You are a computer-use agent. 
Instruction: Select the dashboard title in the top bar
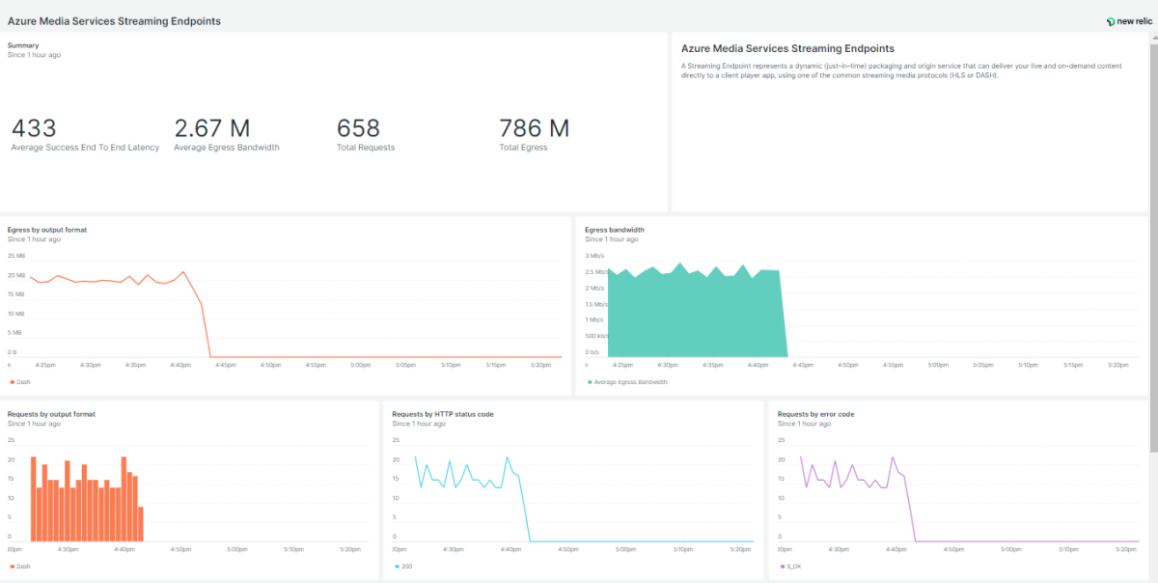(114, 21)
